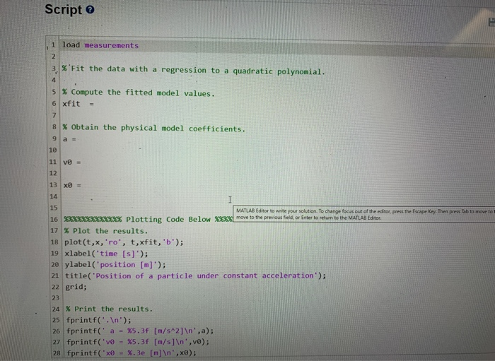Open the Script help question mark icon
This screenshot has height=361, width=495.
91,10
